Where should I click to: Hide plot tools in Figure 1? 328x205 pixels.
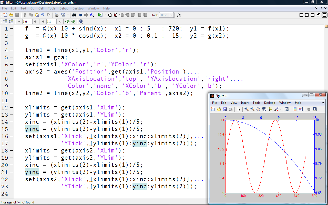coord(309,109)
